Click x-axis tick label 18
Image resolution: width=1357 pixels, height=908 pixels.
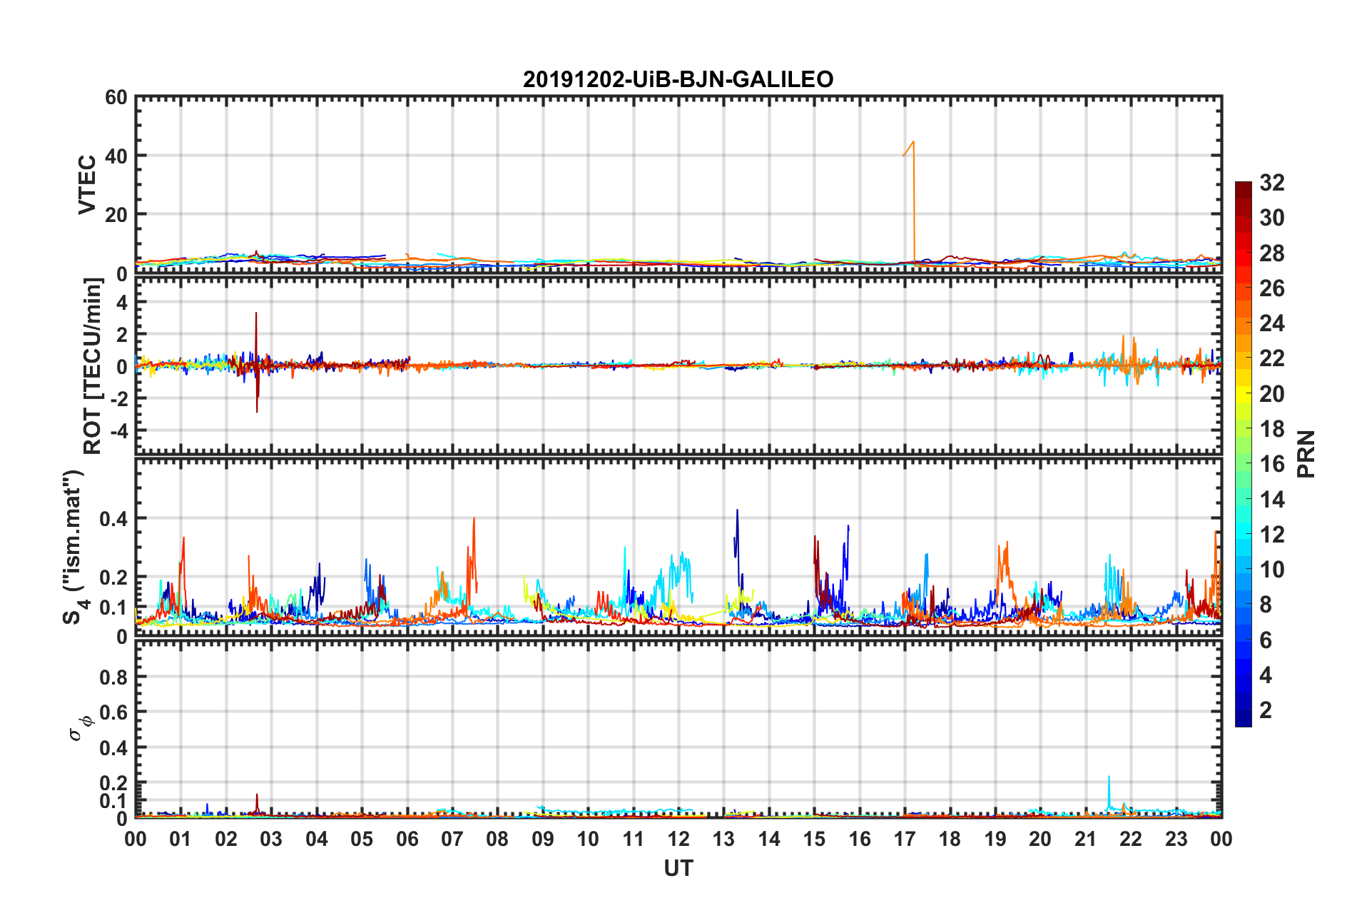point(950,839)
